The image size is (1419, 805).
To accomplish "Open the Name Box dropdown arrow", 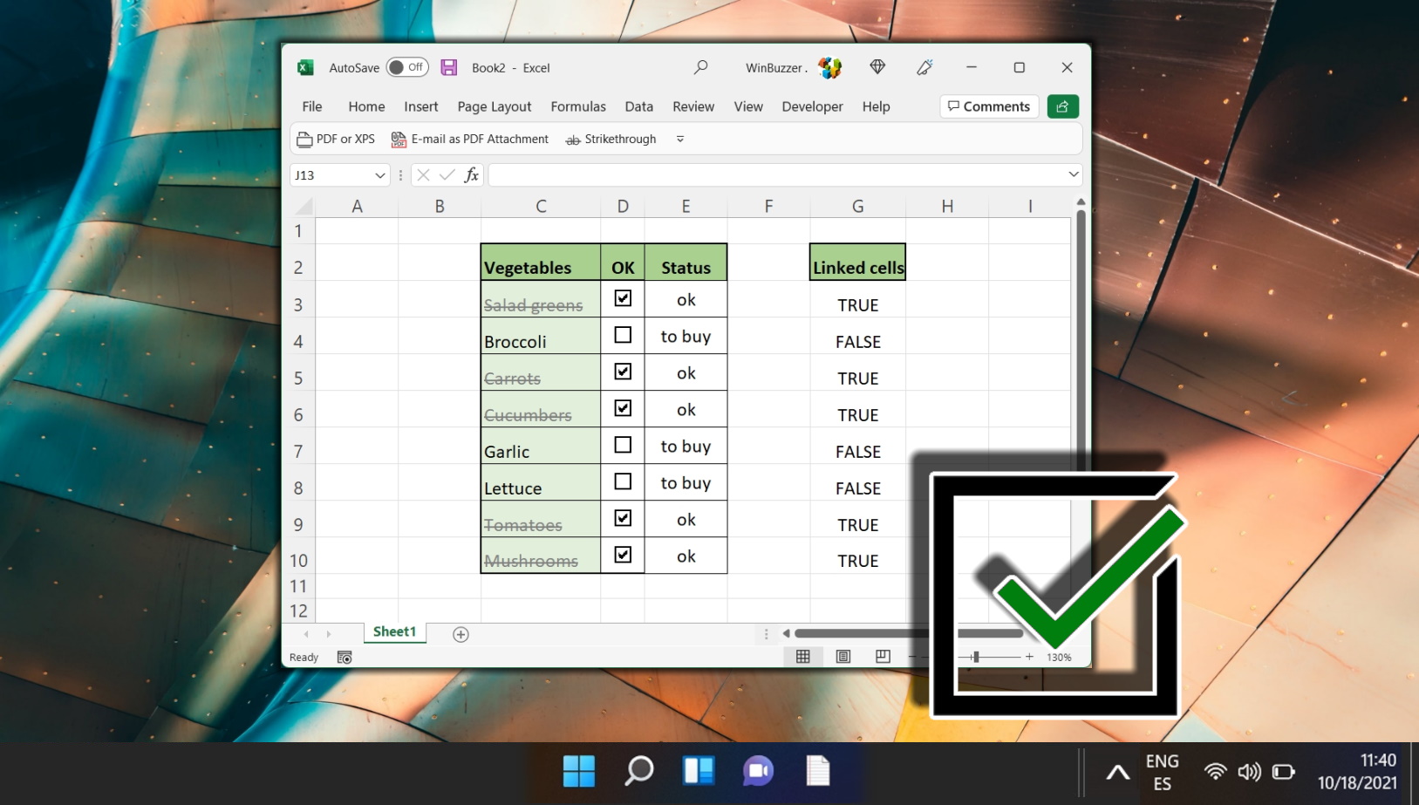I will (x=379, y=175).
